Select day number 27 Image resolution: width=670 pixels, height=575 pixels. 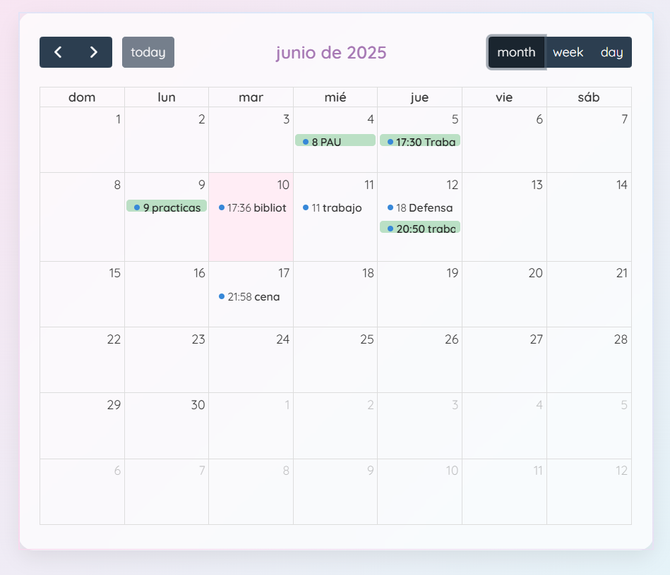(x=537, y=339)
